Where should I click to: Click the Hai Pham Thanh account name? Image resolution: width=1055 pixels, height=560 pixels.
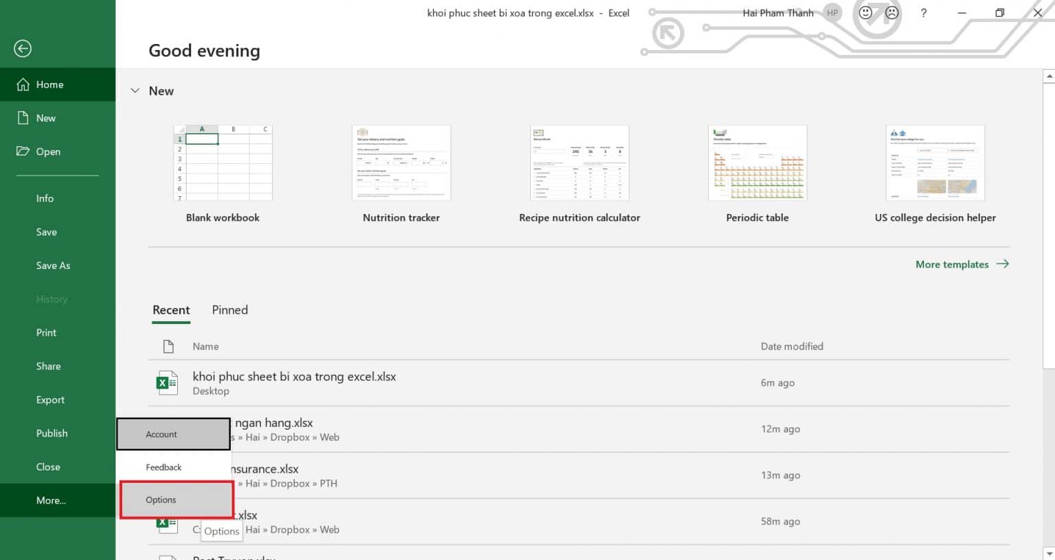click(778, 13)
